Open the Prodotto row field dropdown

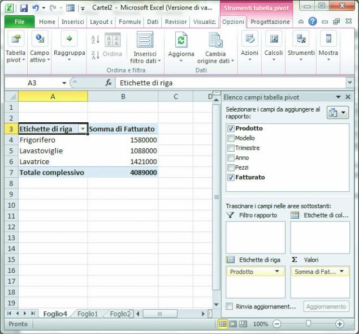[277, 272]
